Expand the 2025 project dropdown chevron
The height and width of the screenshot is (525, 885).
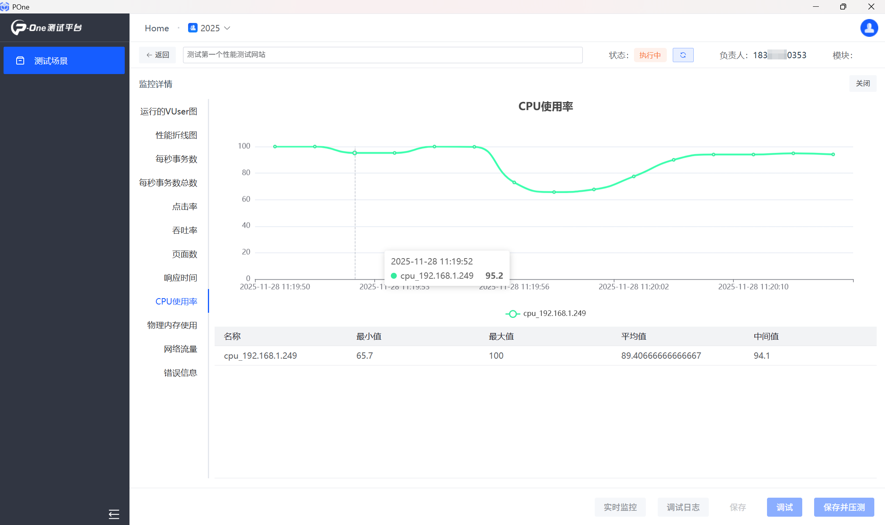(x=227, y=28)
